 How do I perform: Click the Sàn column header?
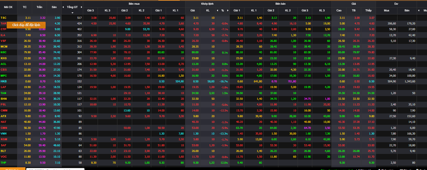pos(54,7)
